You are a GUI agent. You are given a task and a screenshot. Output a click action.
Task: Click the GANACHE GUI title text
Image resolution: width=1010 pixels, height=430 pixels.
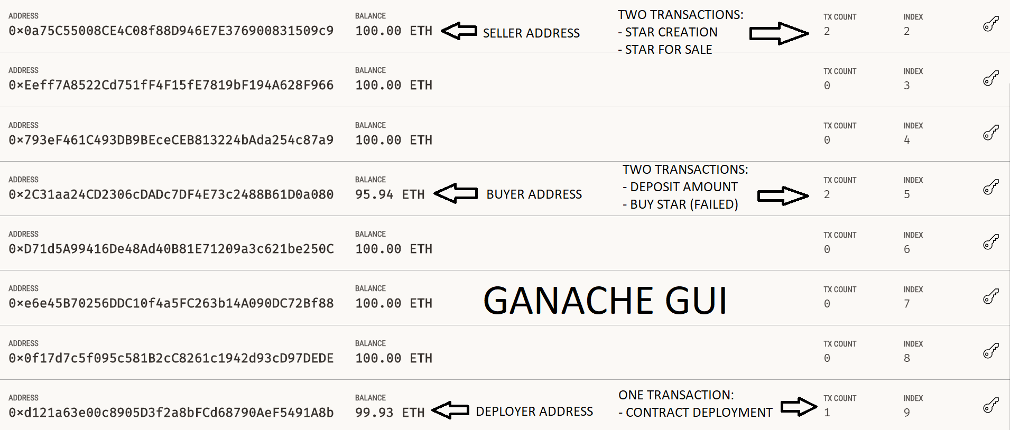point(605,301)
